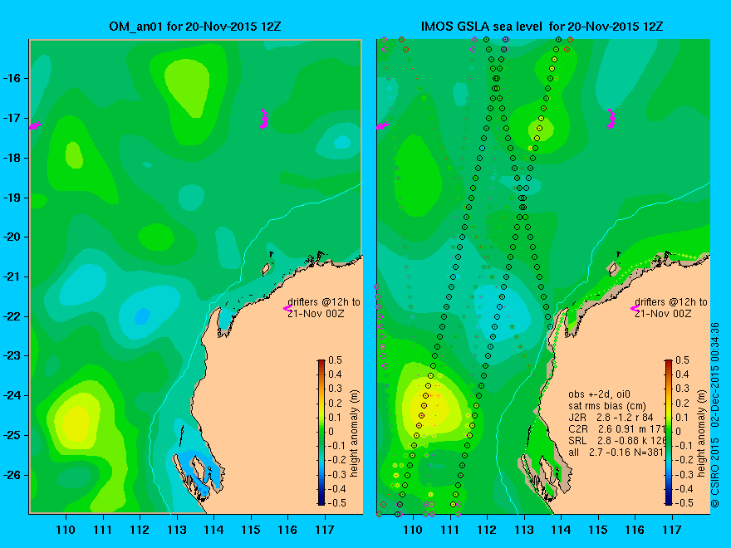Image resolution: width=731 pixels, height=548 pixels.
Task: Click the "drifters @12h to 21-Nov 00Z" label in left panel
Action: click(x=324, y=307)
